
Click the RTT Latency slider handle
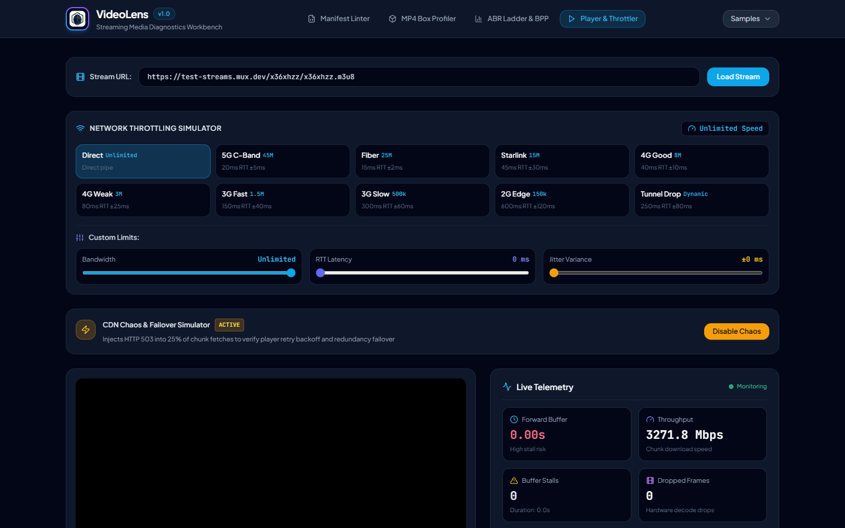coord(320,273)
